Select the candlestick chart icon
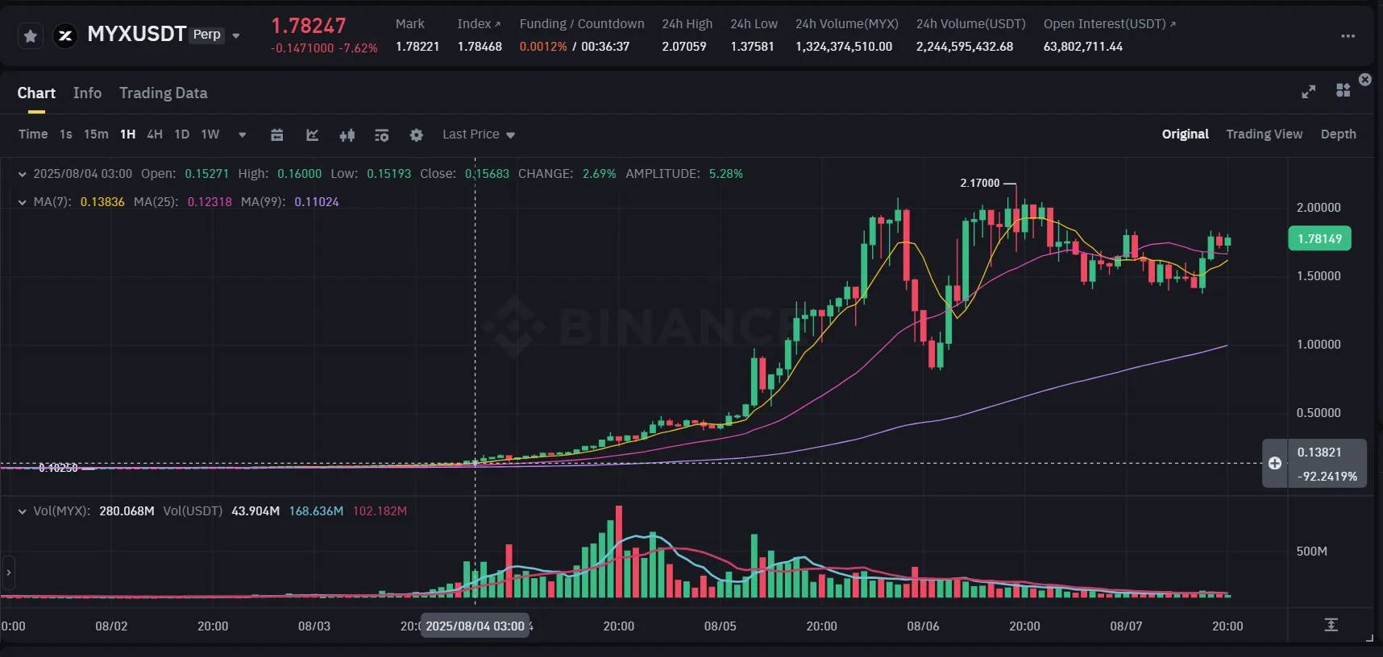The width and height of the screenshot is (1383, 657). pyautogui.click(x=347, y=134)
